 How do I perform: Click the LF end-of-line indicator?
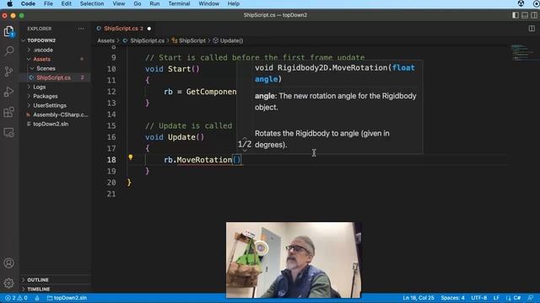(x=496, y=298)
